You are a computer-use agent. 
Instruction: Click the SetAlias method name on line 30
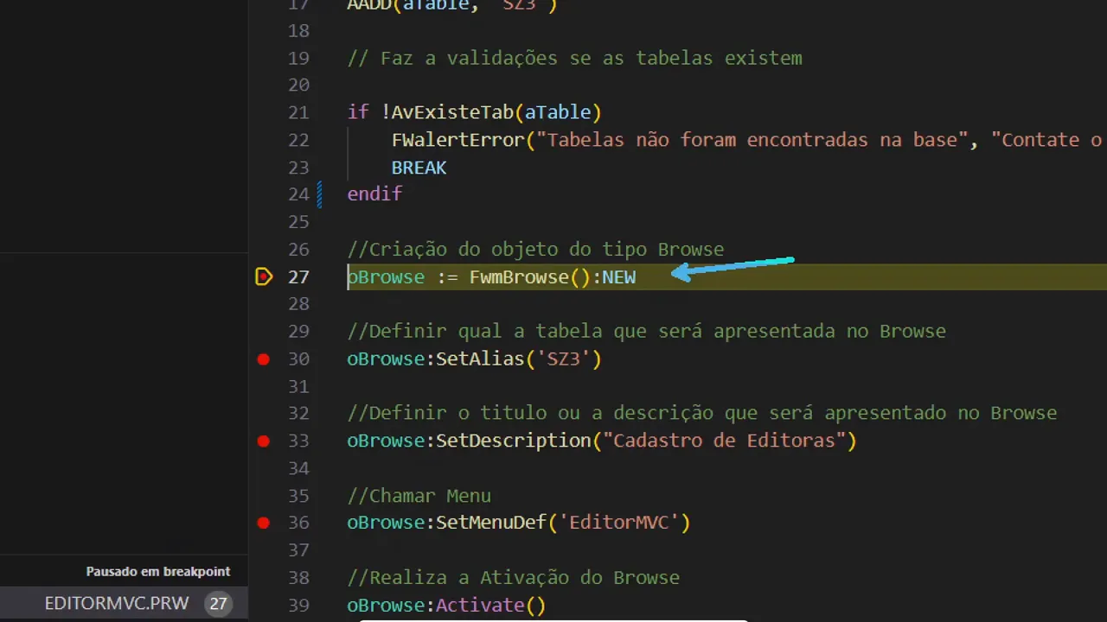tap(481, 359)
